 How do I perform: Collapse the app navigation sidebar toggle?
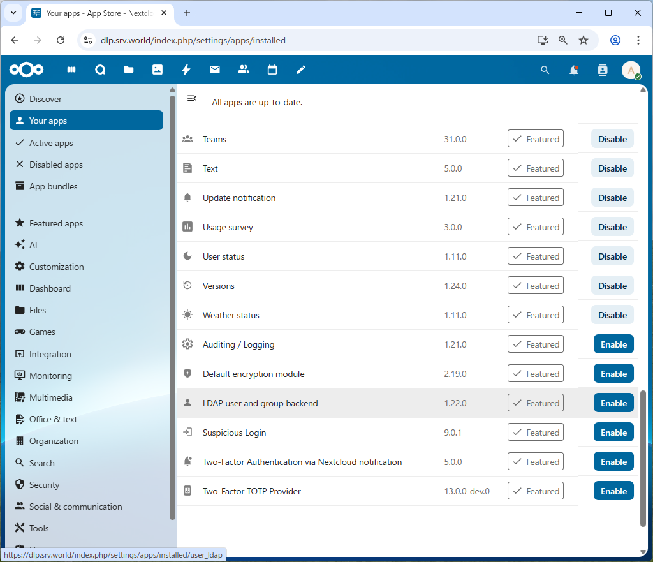pos(191,98)
